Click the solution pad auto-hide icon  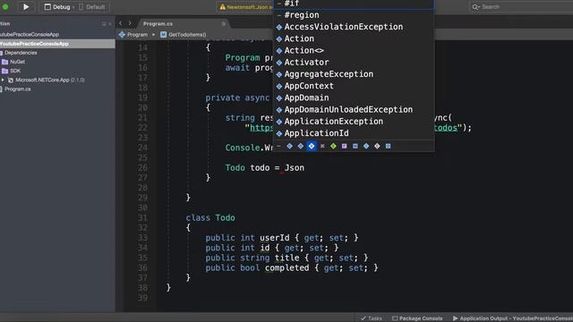pos(104,24)
